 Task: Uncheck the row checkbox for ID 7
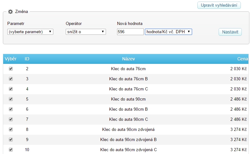point(11,119)
